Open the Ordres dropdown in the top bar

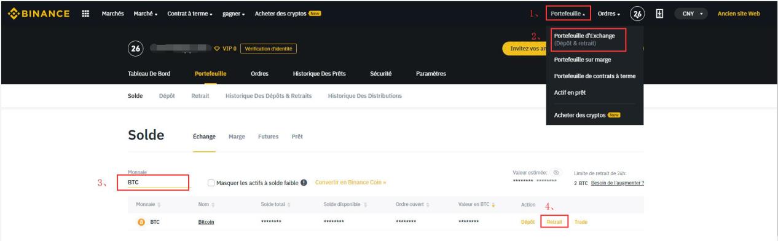tap(608, 14)
